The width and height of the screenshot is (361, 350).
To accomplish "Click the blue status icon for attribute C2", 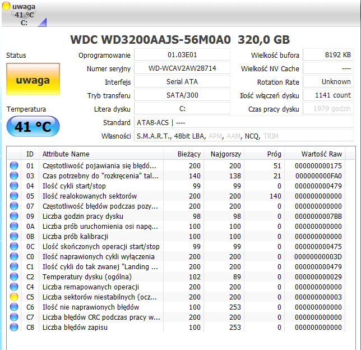I will 14,277.
